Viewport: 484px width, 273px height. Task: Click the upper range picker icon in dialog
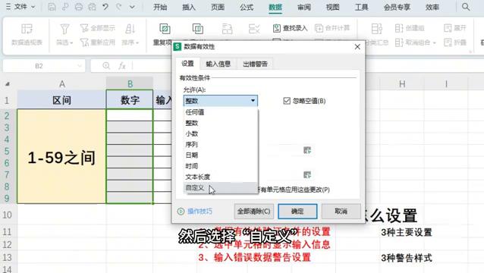307,150
